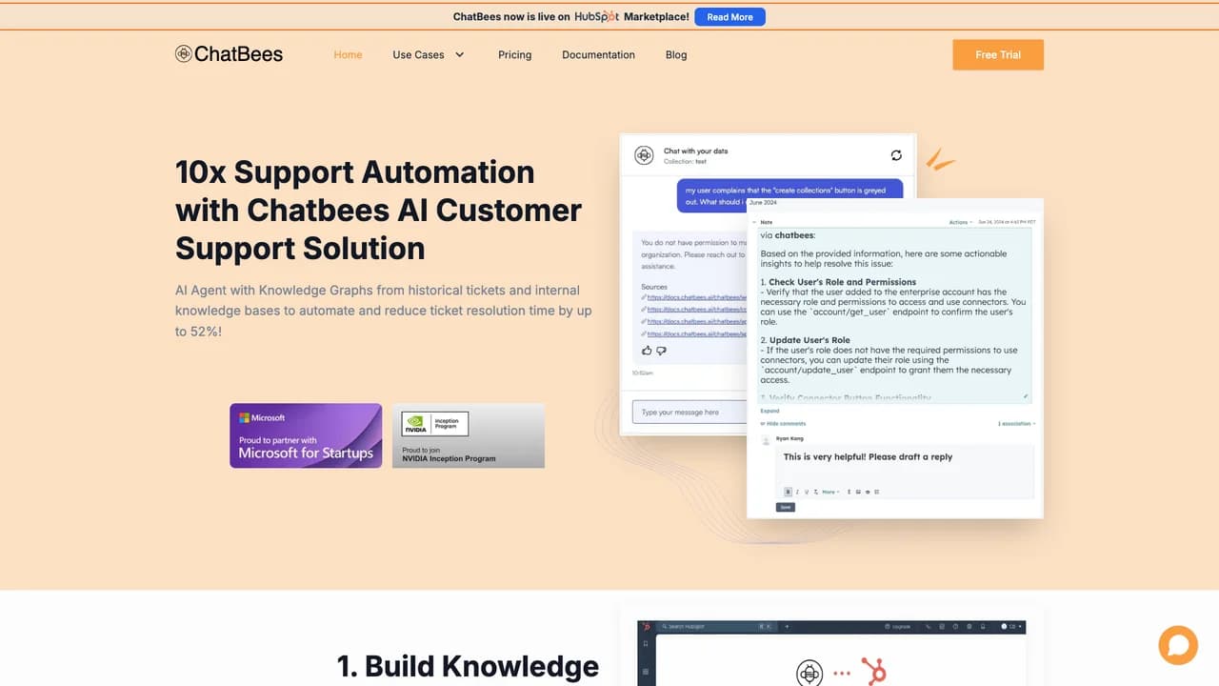This screenshot has height=686, width=1219.
Task: Click the Microsoft for Startups badge
Action: [306, 435]
